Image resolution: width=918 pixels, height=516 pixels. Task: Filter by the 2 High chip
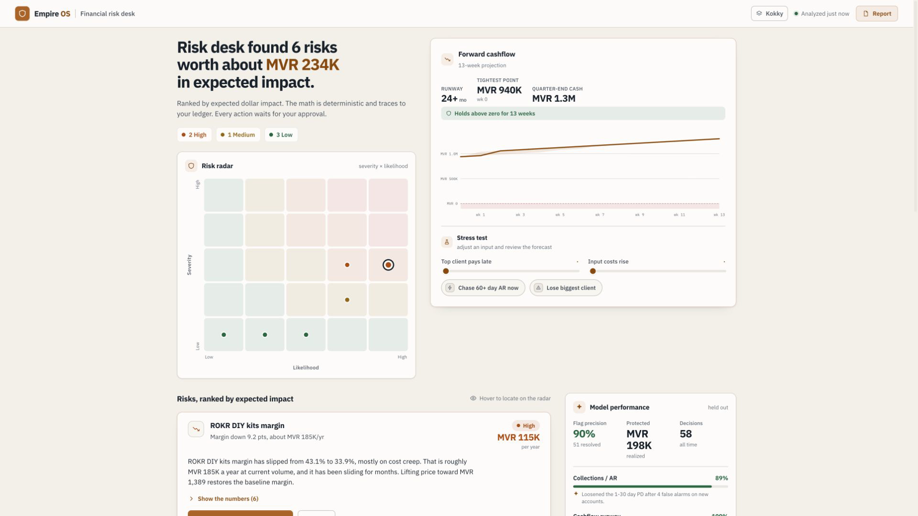(194, 135)
